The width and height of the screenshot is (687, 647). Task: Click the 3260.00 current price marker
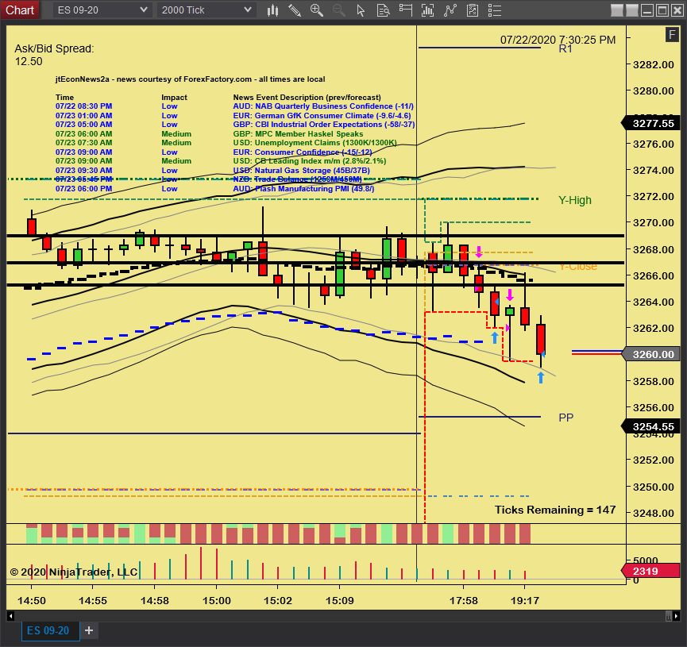pyautogui.click(x=650, y=354)
